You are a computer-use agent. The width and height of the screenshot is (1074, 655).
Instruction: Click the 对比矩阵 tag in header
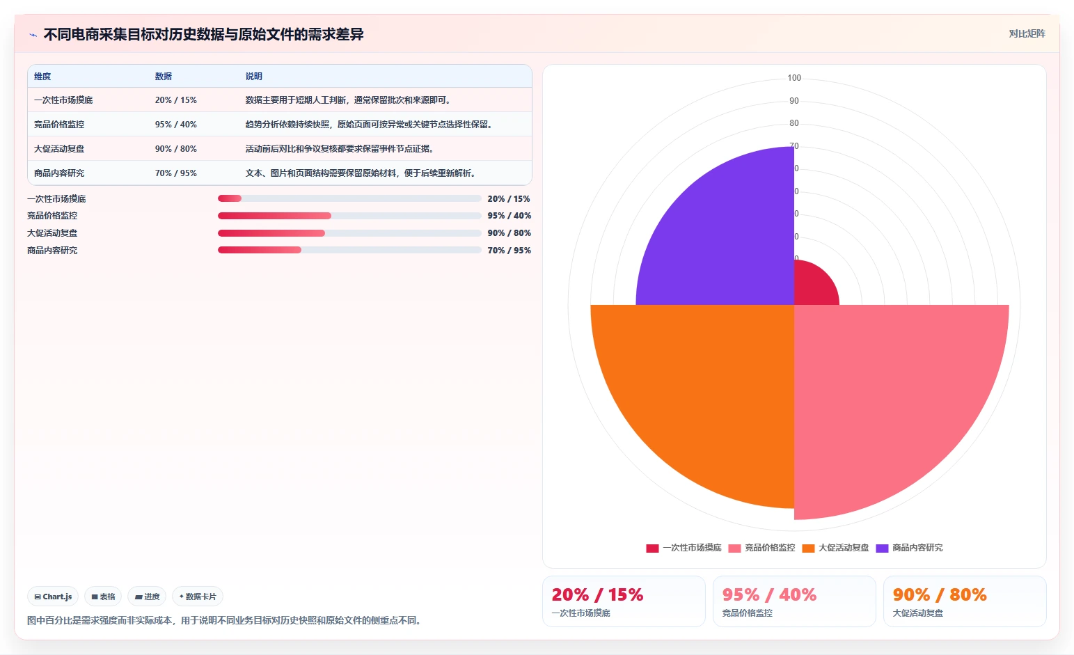[x=1027, y=33]
